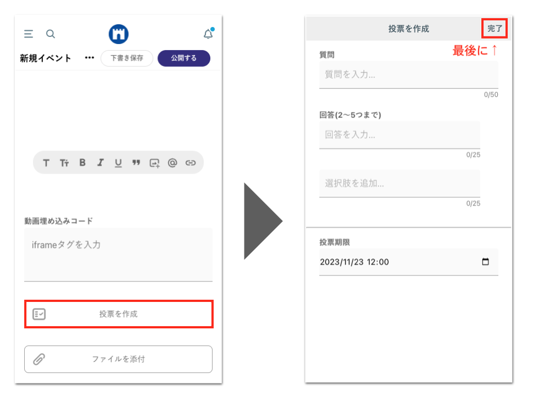Click 完了 to finish the poll
The image size is (533, 400).
(494, 28)
